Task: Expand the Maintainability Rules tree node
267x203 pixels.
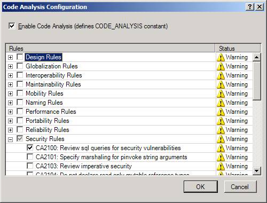Action: click(x=11, y=84)
